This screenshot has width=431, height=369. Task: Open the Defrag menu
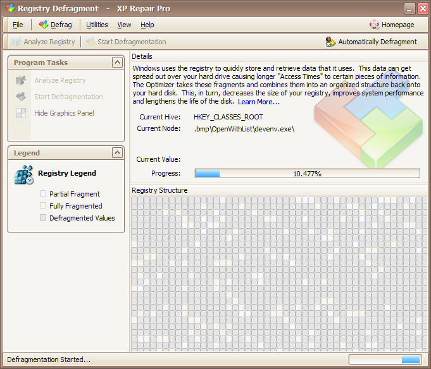coord(61,25)
